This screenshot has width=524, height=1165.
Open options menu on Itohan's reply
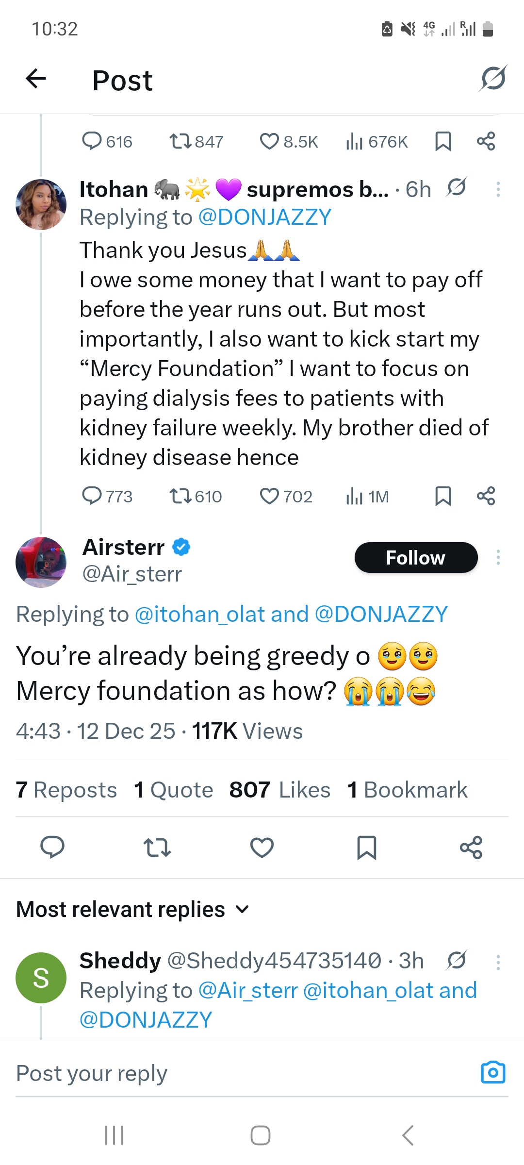(499, 189)
